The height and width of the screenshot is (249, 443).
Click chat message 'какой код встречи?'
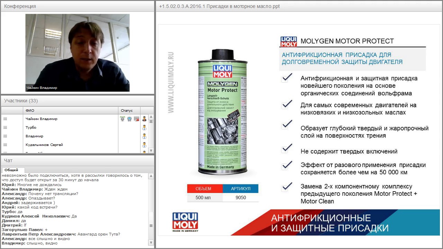point(37,207)
